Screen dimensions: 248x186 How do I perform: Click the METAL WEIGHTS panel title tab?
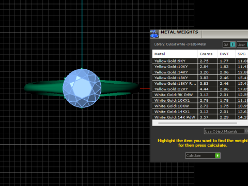pyautogui.click(x=179, y=32)
